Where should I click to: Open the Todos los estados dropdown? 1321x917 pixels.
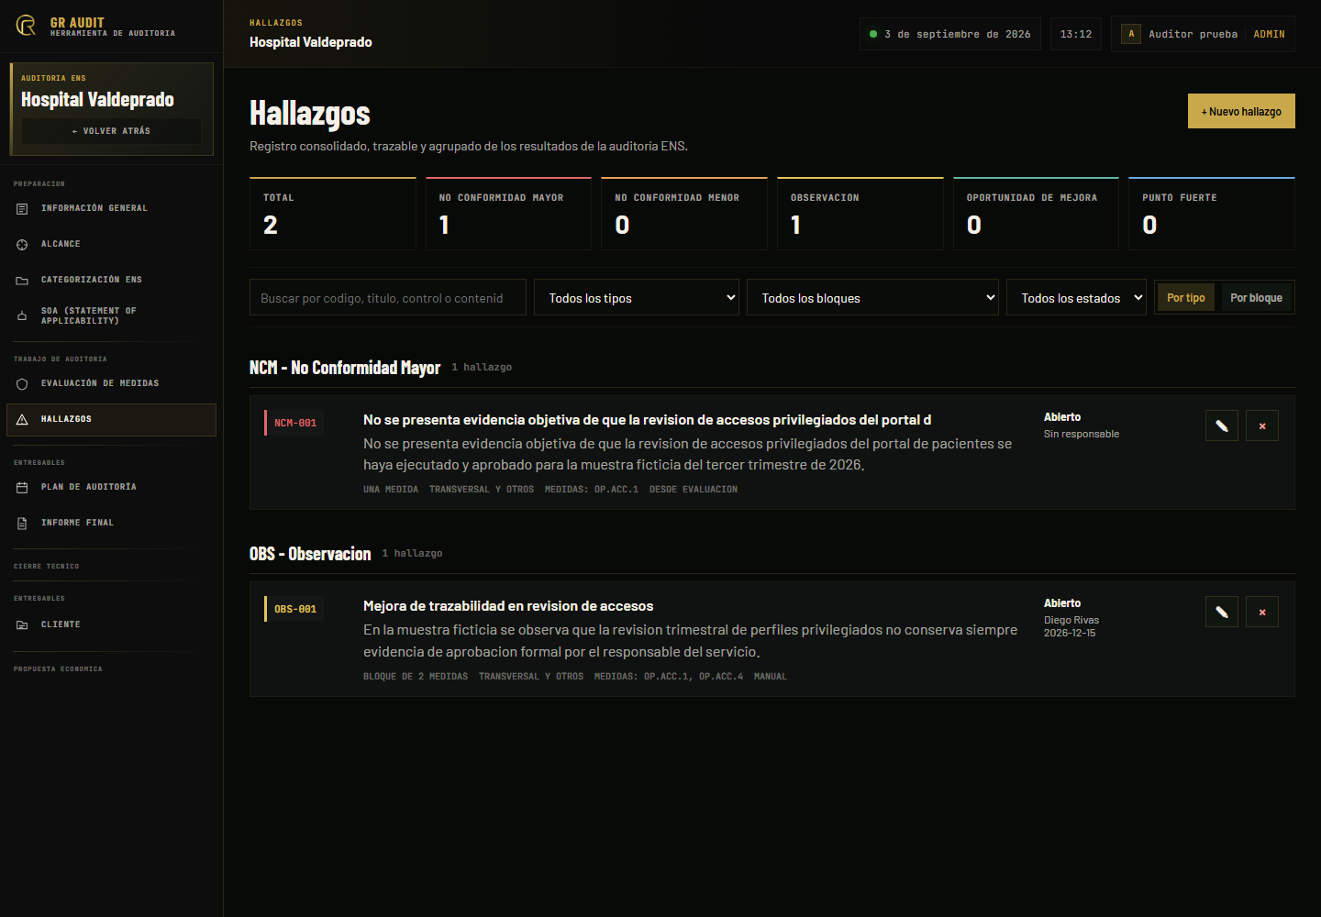(x=1076, y=297)
